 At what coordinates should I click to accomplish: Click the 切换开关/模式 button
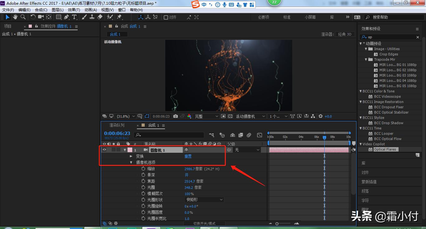click(204, 223)
